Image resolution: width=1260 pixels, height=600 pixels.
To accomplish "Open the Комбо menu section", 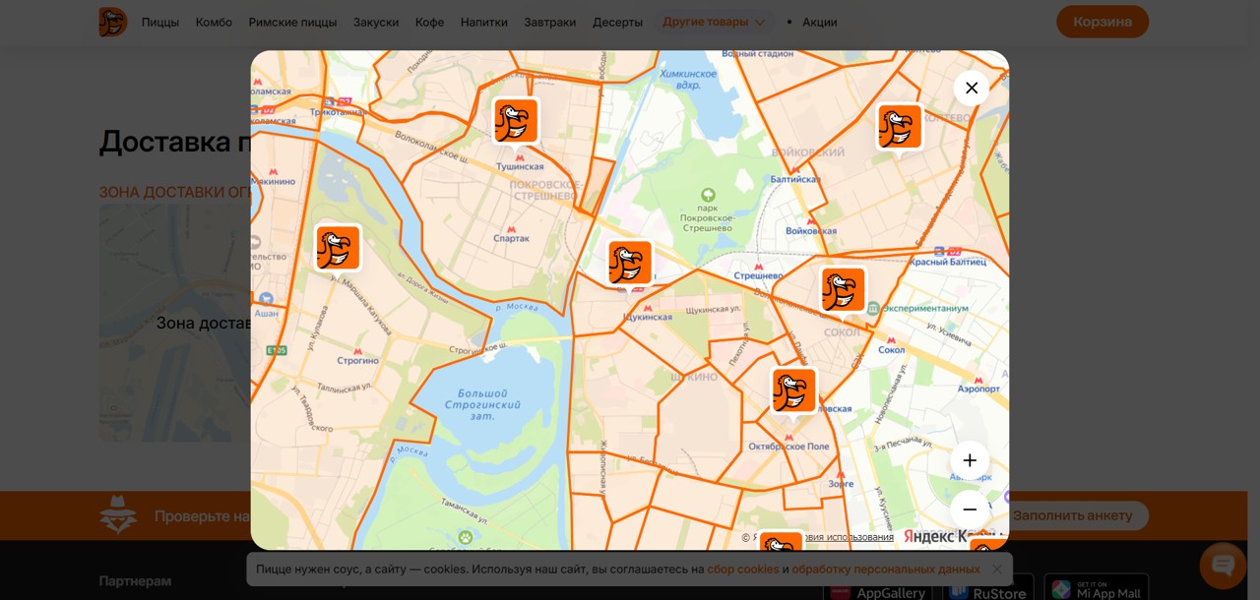I will point(214,22).
